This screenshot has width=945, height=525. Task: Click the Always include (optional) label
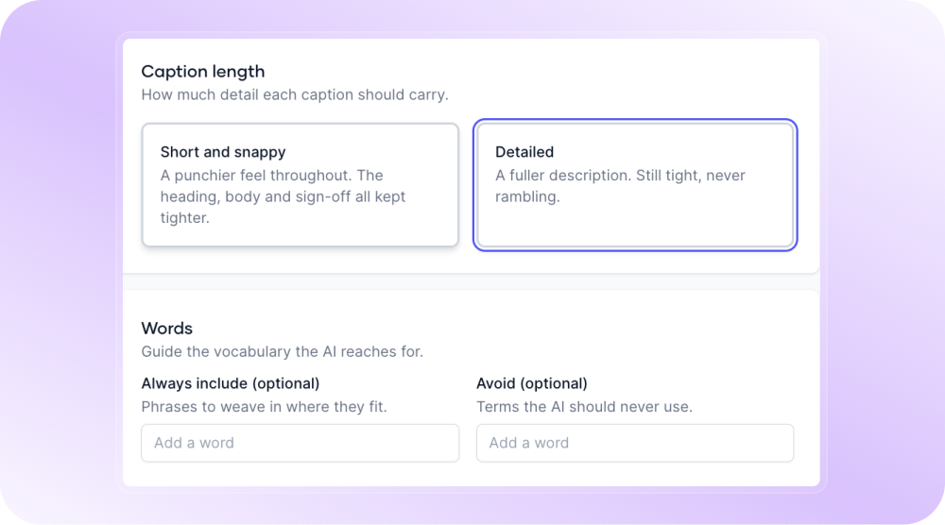point(231,383)
